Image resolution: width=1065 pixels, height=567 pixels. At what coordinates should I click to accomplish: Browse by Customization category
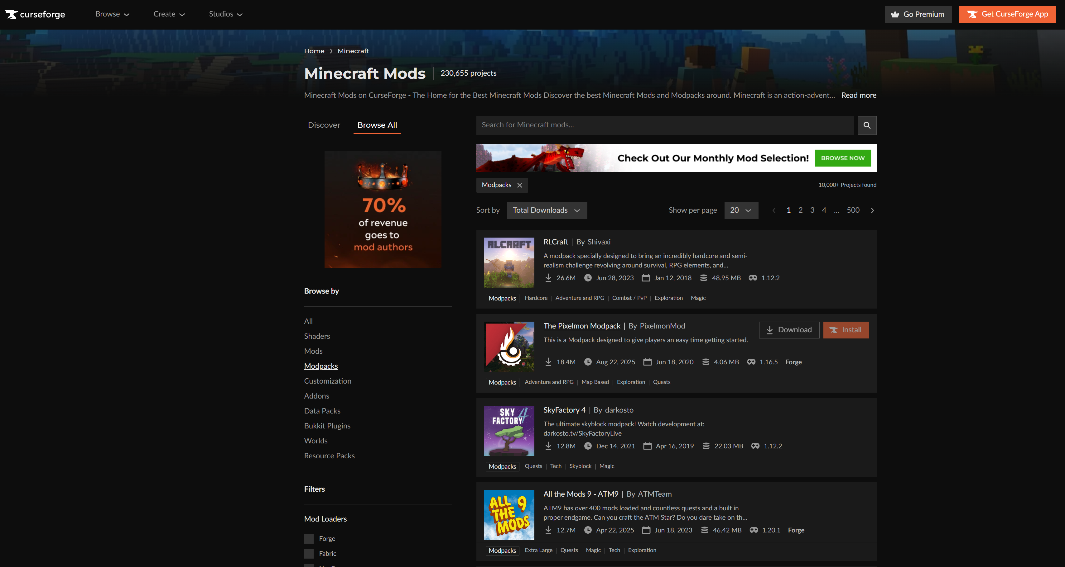point(328,381)
